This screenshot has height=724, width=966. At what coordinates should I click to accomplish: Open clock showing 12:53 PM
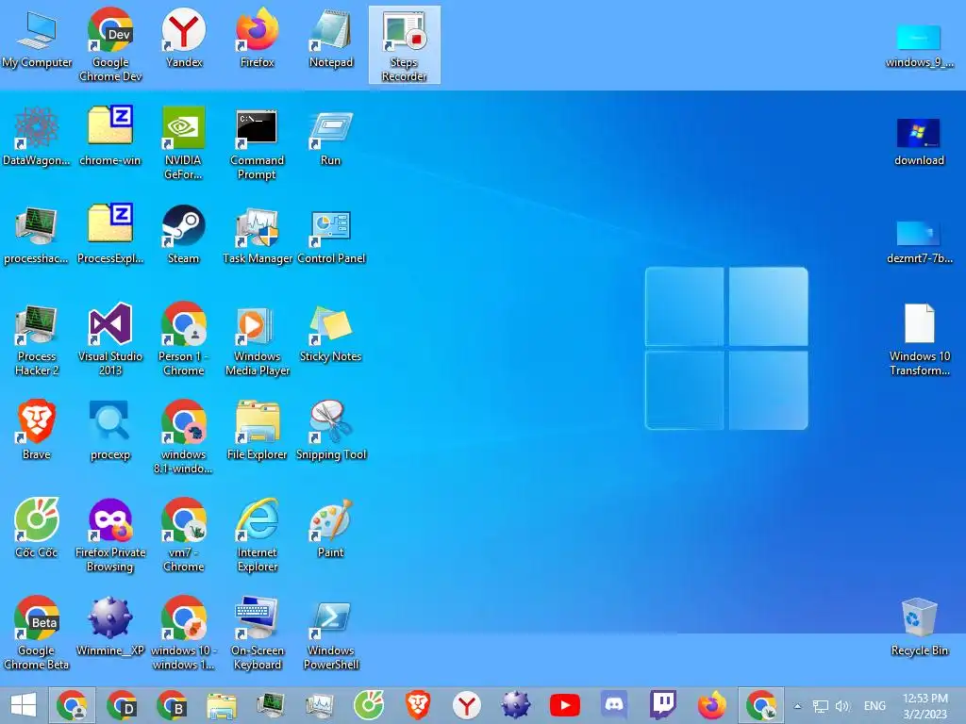click(924, 706)
